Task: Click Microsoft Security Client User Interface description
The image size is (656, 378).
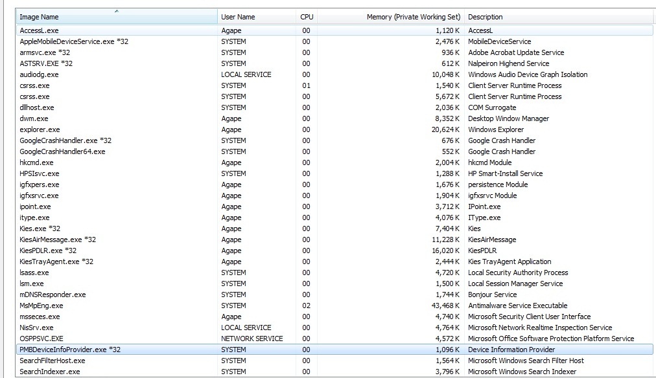Action: [x=529, y=317]
